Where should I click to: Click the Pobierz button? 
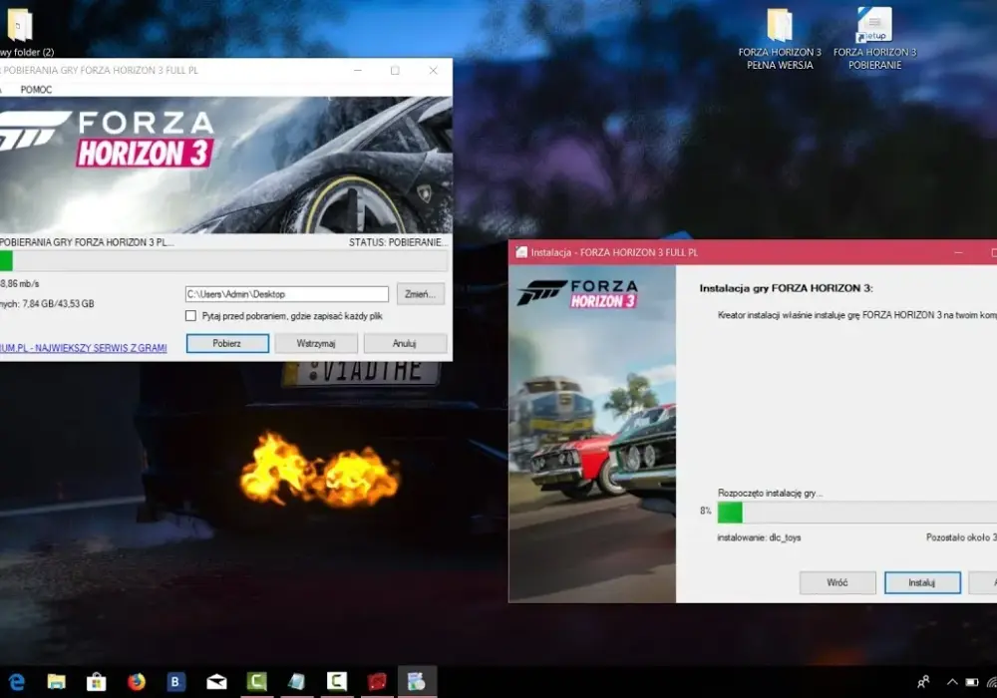pos(227,343)
